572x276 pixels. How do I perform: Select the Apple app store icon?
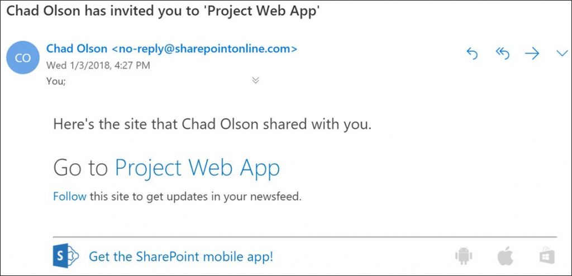tap(505, 255)
